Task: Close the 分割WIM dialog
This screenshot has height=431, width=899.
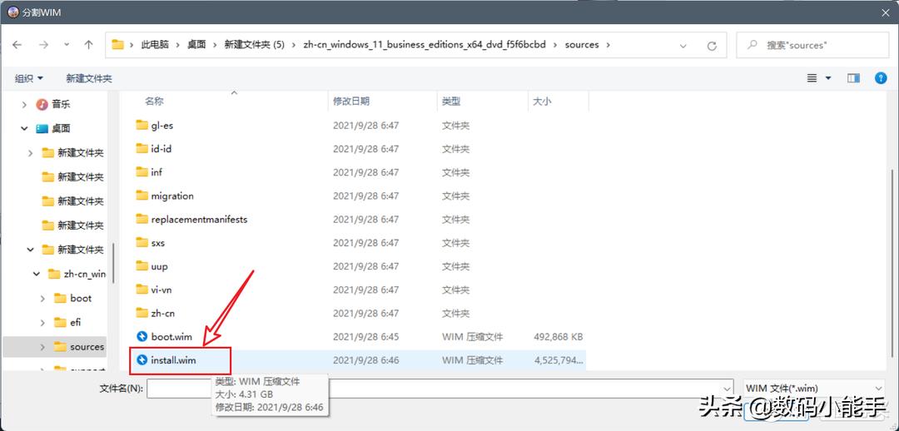Action: click(883, 12)
